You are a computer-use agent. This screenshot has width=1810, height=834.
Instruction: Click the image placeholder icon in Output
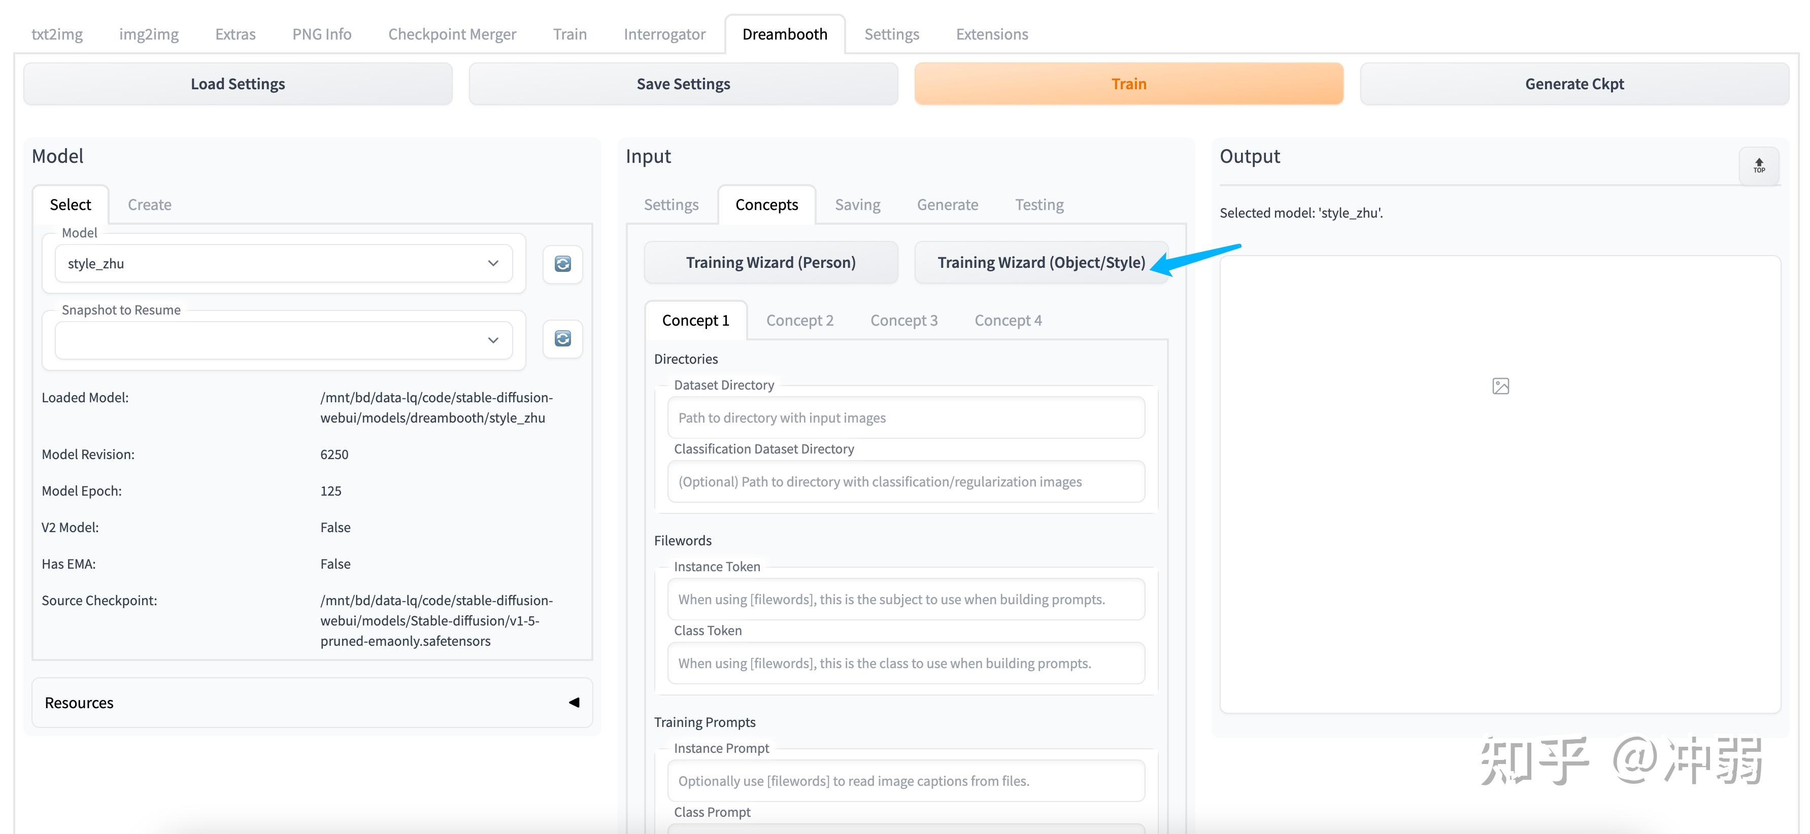coord(1500,386)
